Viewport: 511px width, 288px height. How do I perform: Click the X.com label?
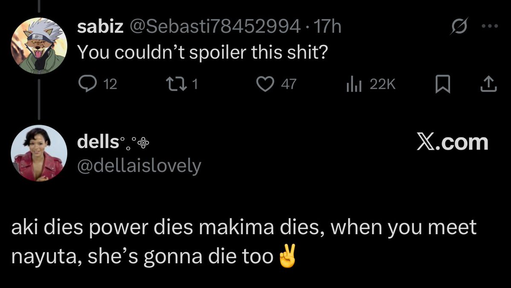(x=452, y=142)
